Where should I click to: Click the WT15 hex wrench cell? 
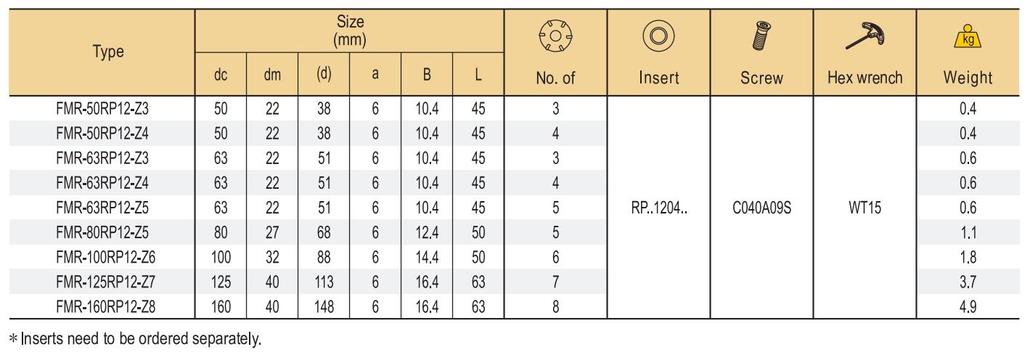pyautogui.click(x=865, y=208)
